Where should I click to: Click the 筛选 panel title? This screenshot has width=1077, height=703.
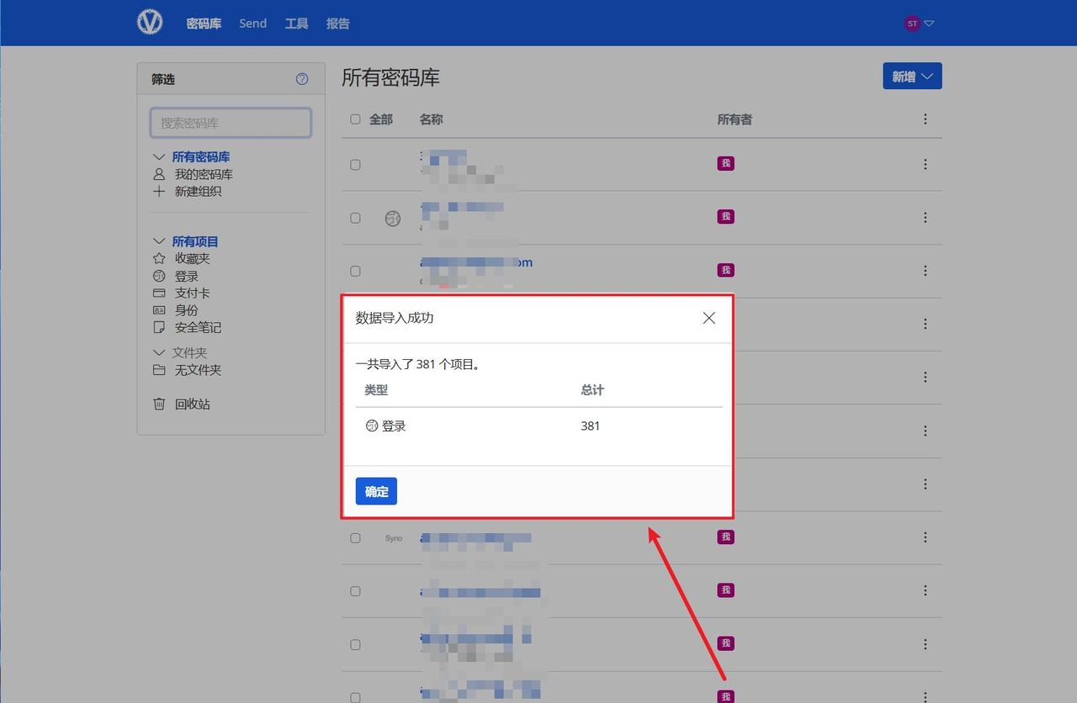(x=163, y=79)
